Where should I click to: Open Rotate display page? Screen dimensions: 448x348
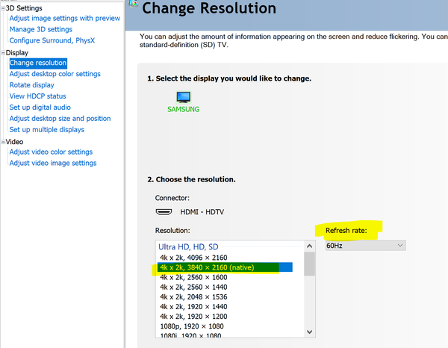(31, 85)
